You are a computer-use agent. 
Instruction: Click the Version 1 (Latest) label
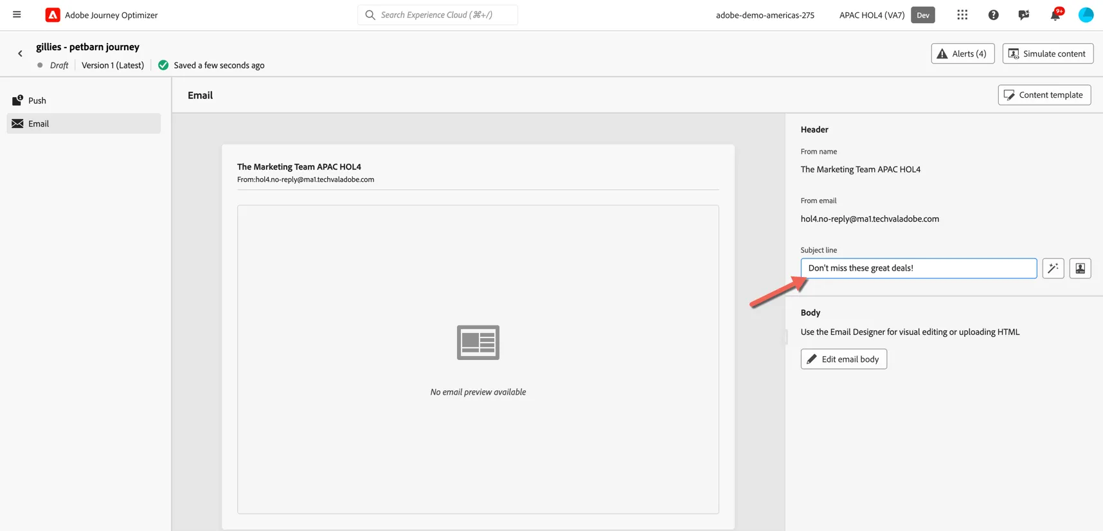(112, 65)
